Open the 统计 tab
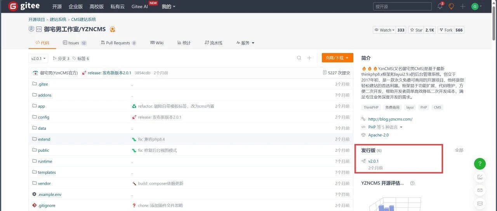497x211 pixels. point(184,43)
